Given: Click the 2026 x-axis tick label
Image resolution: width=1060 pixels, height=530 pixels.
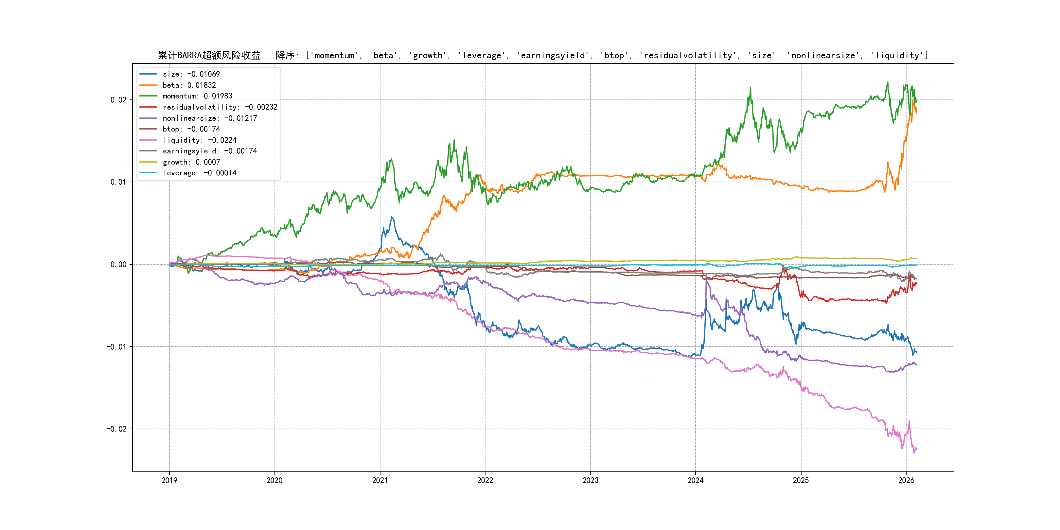Looking at the screenshot, I should (x=906, y=480).
